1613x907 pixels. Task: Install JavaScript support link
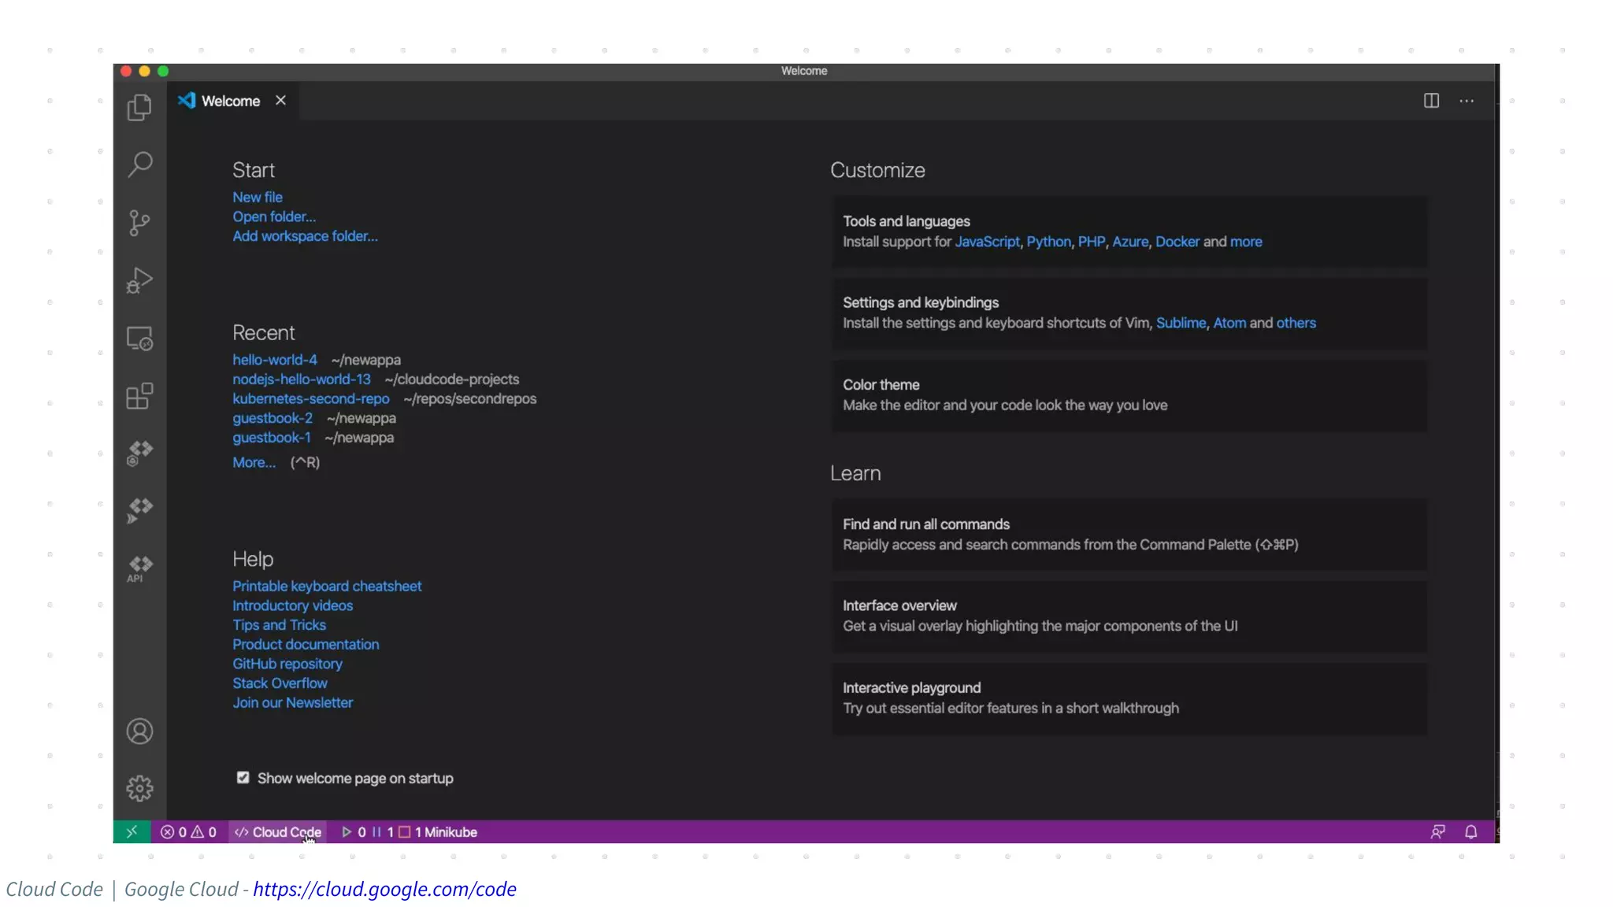pos(987,242)
